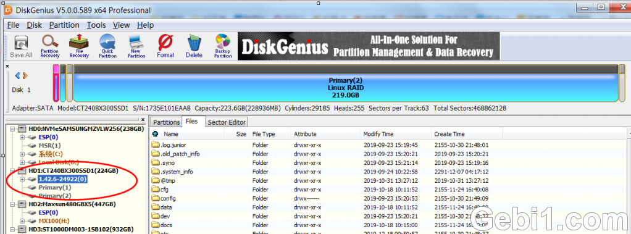Click the Delete partition icon
This screenshot has height=234, width=631.
[194, 46]
